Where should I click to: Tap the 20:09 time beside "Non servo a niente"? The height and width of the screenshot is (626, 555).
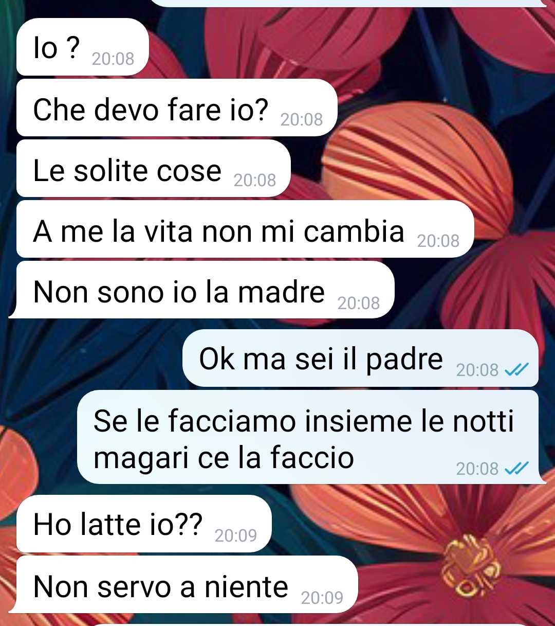[322, 598]
